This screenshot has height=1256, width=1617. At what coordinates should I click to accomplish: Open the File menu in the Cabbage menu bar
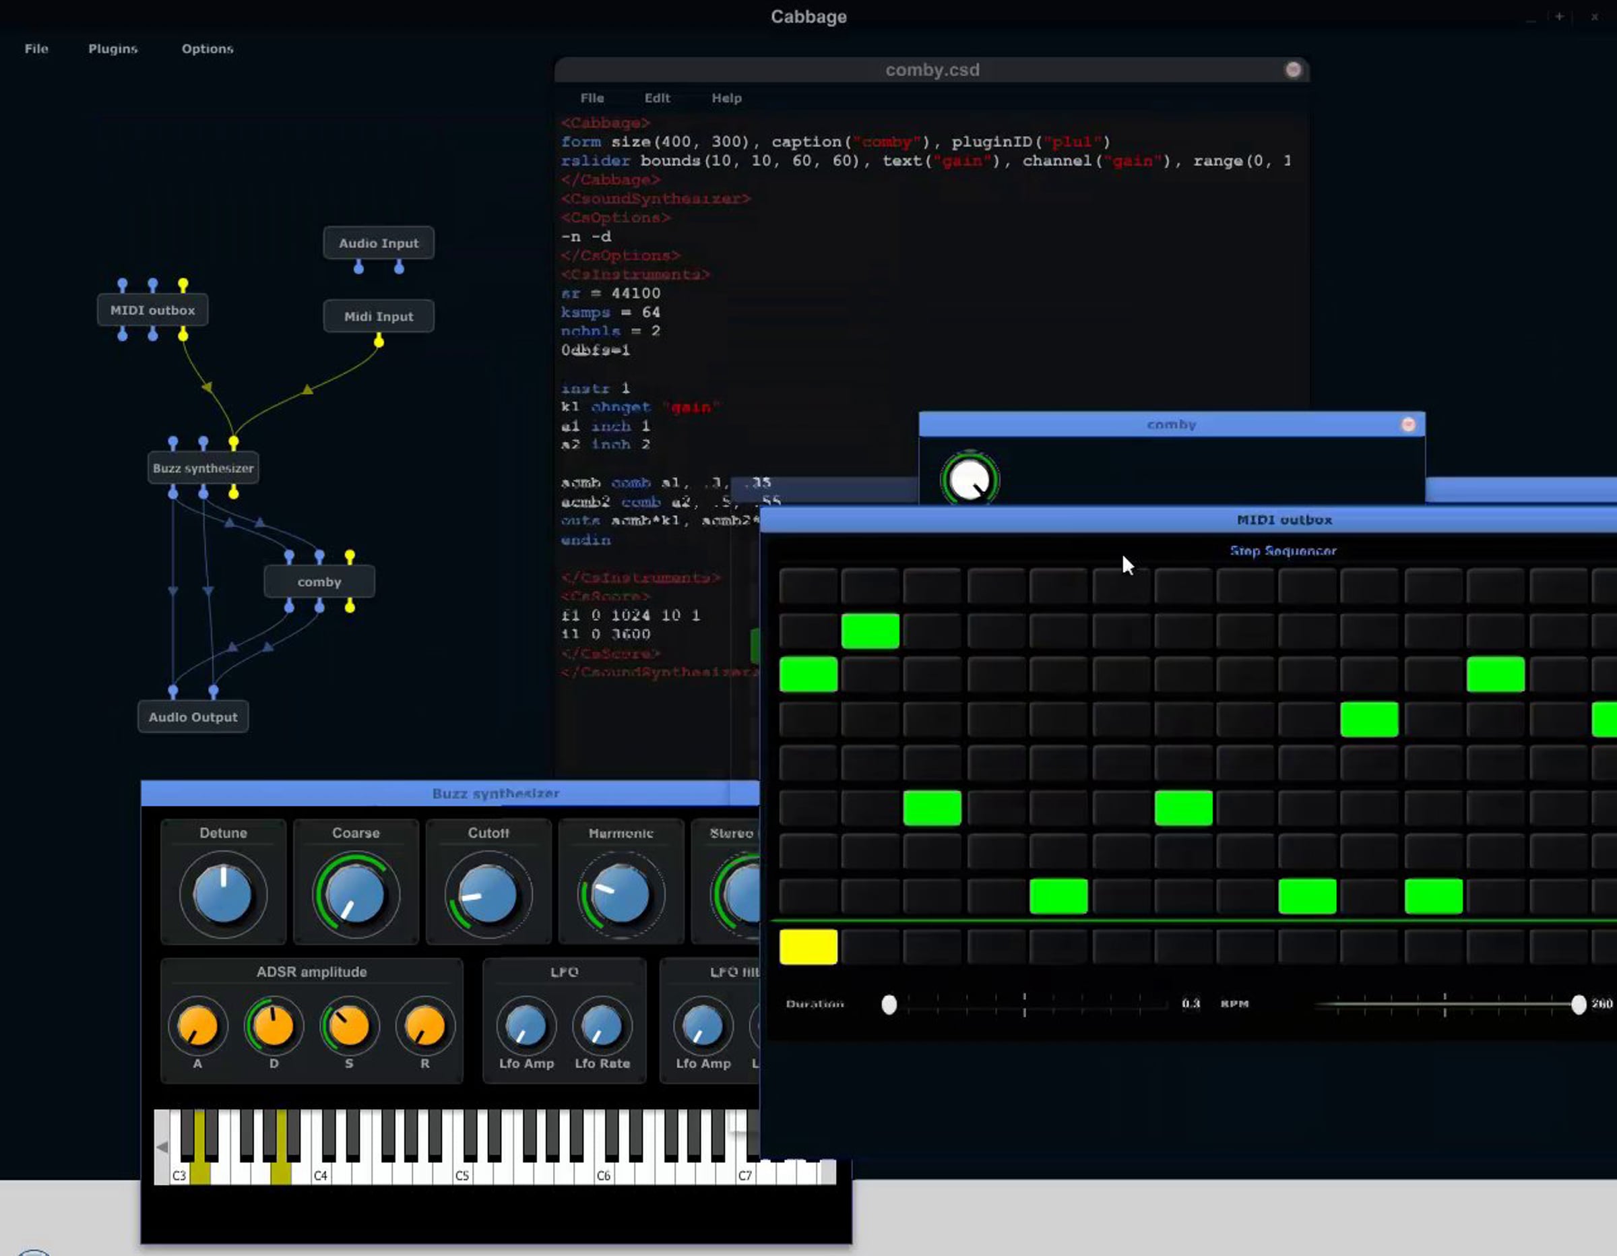(36, 49)
